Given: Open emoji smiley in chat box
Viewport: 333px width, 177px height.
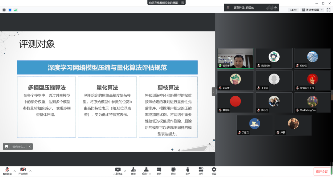Looking at the screenshot, I should point(6,147).
